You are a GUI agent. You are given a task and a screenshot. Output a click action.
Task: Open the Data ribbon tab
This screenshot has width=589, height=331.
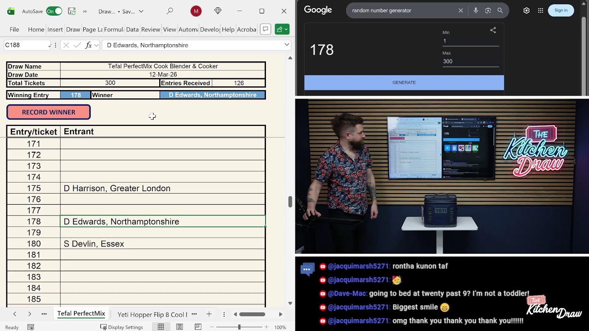coord(133,29)
